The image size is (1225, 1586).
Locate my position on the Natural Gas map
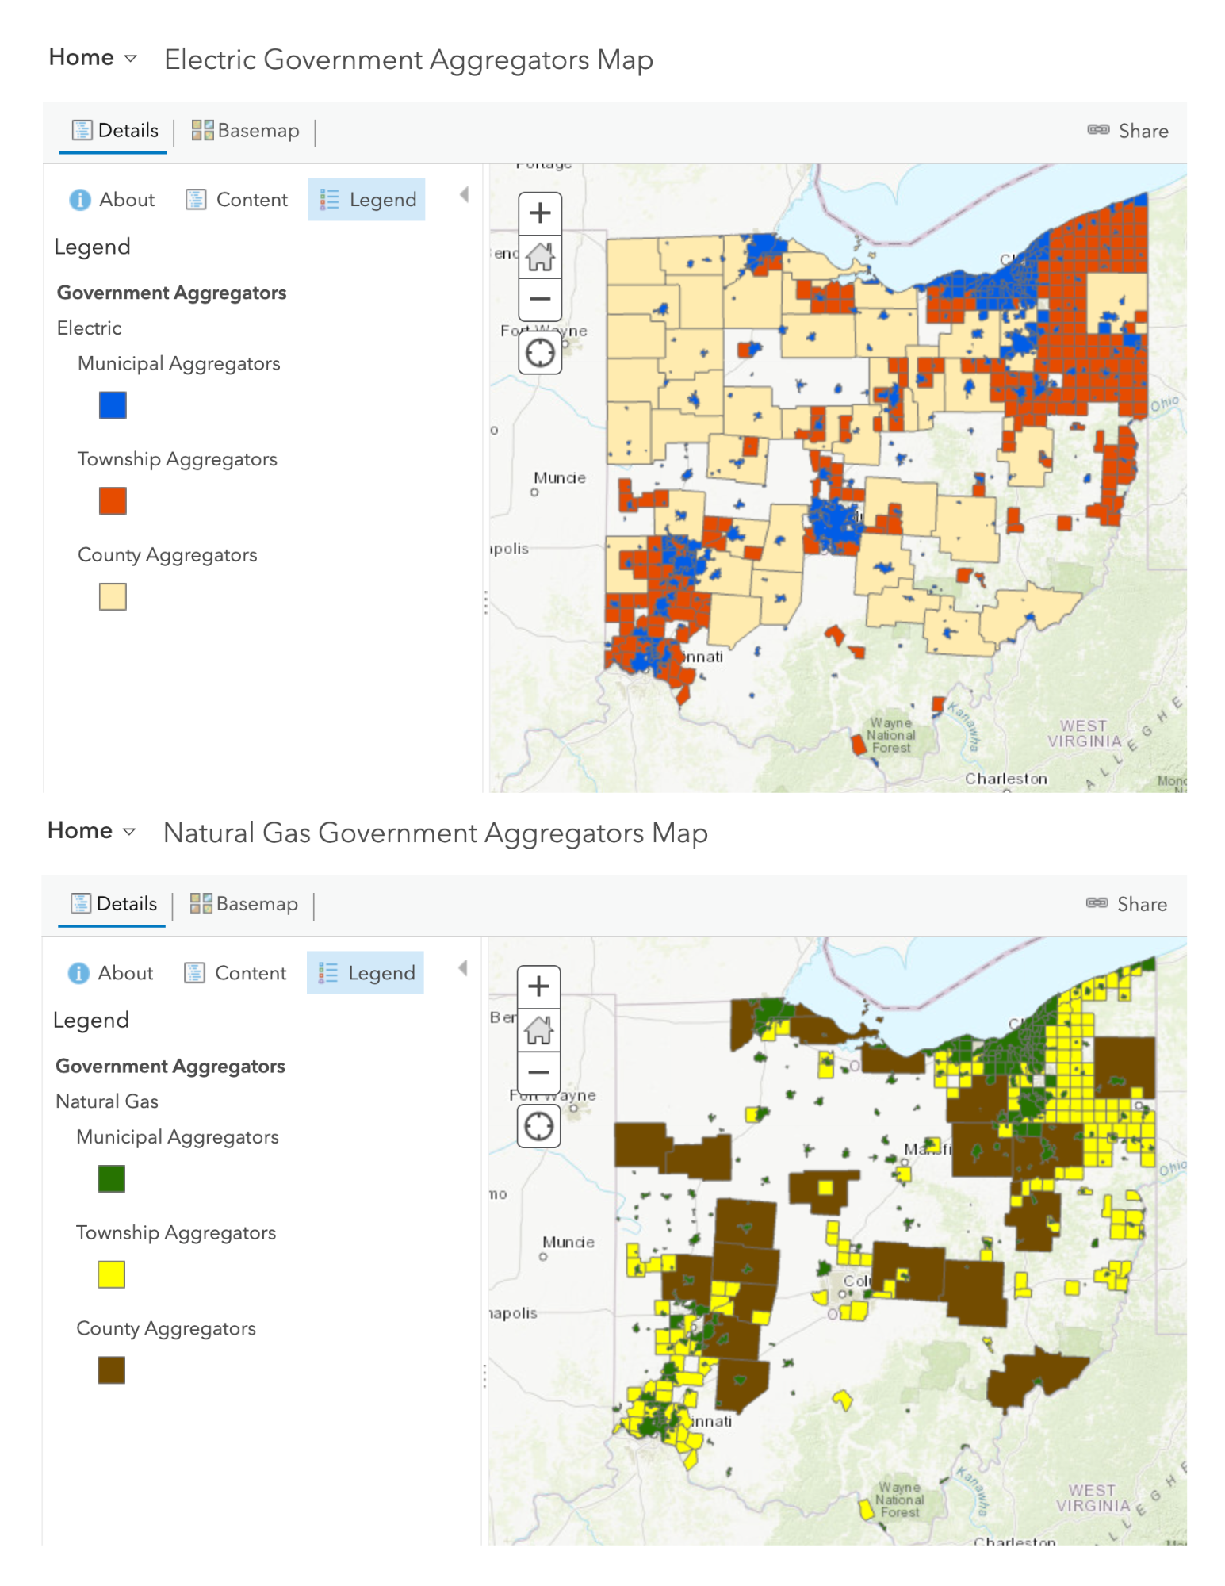click(x=538, y=1125)
